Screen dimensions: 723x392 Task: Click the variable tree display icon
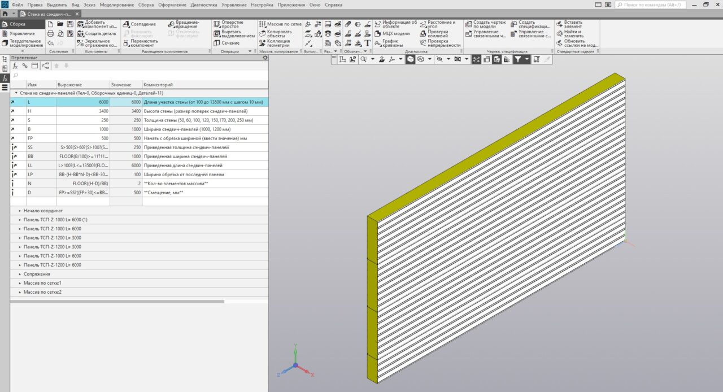(45, 66)
